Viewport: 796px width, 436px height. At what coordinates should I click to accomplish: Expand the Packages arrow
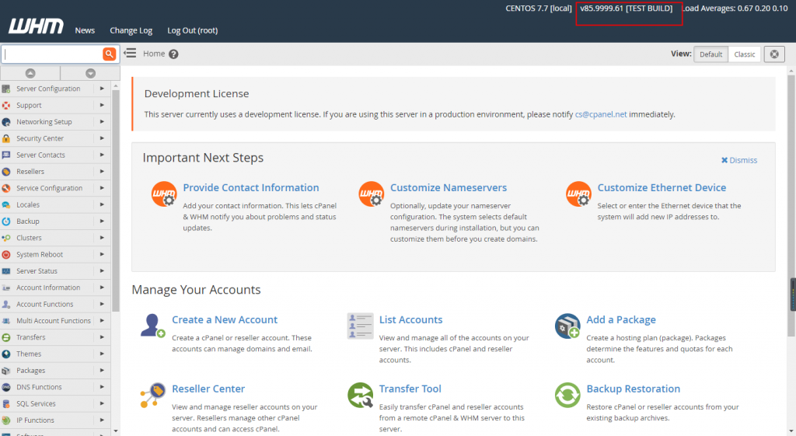(102, 371)
